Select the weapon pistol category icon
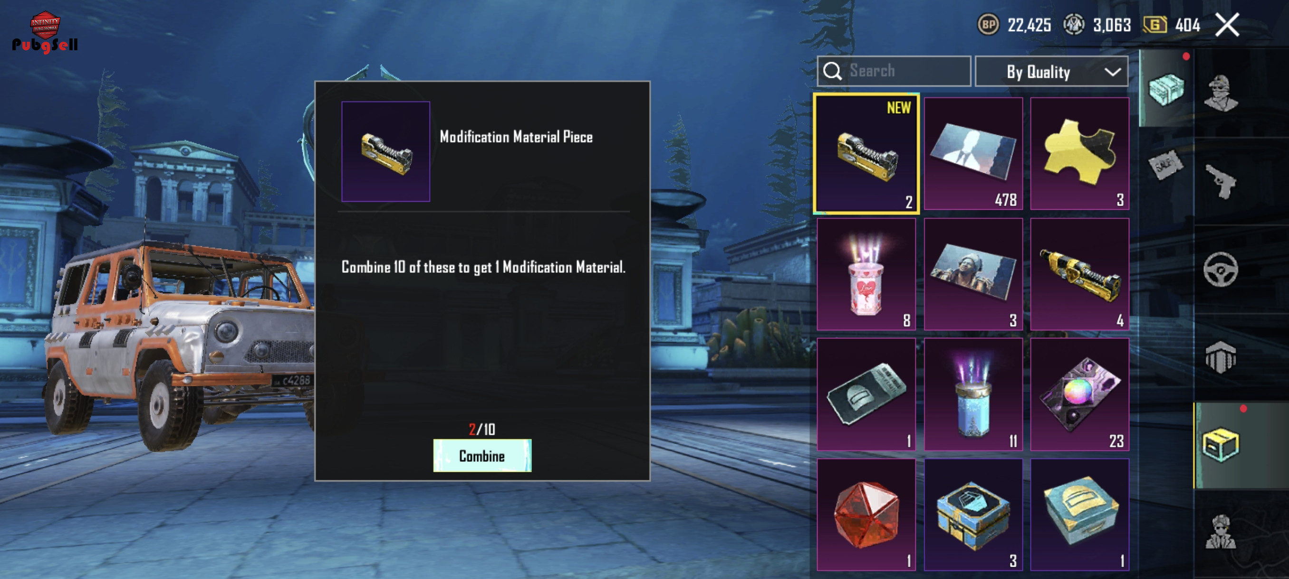 coord(1221,181)
